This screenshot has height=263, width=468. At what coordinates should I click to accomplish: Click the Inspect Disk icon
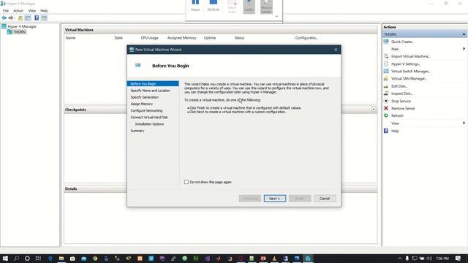(x=386, y=94)
